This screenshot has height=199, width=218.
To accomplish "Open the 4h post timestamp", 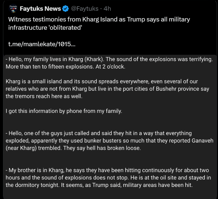I will click(107, 9).
